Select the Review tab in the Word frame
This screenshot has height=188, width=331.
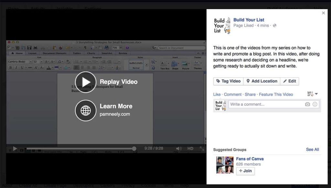tap(123, 53)
